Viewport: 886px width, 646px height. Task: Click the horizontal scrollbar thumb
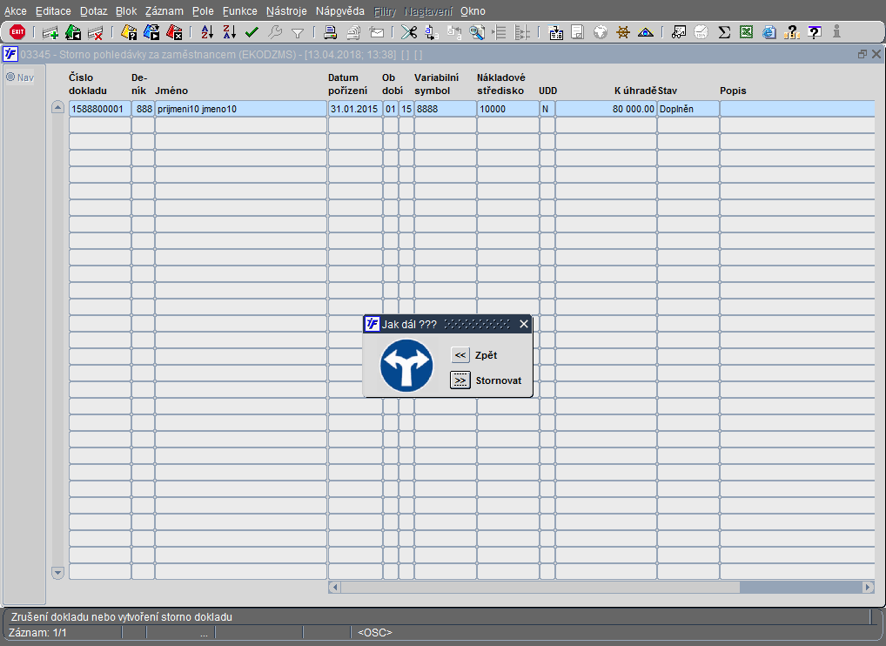(540, 587)
